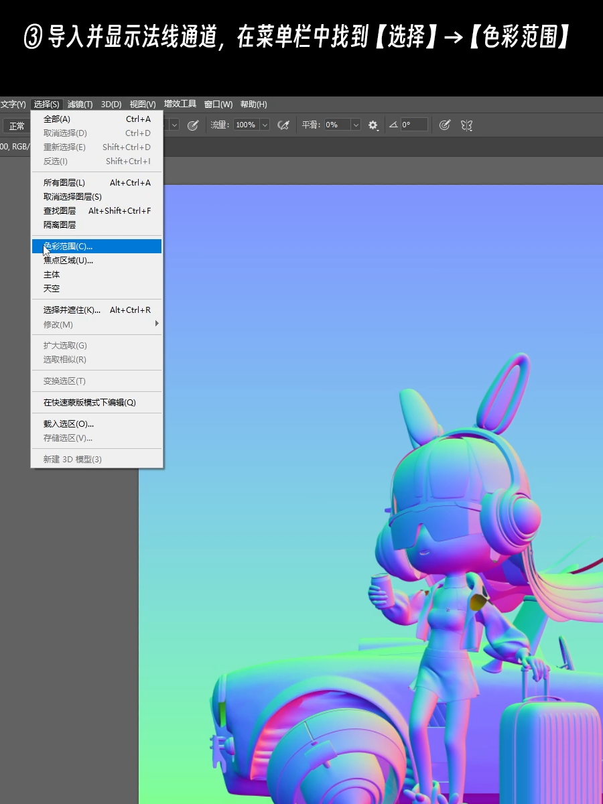Click the 流量 100% value field
This screenshot has width=603, height=804.
(246, 125)
